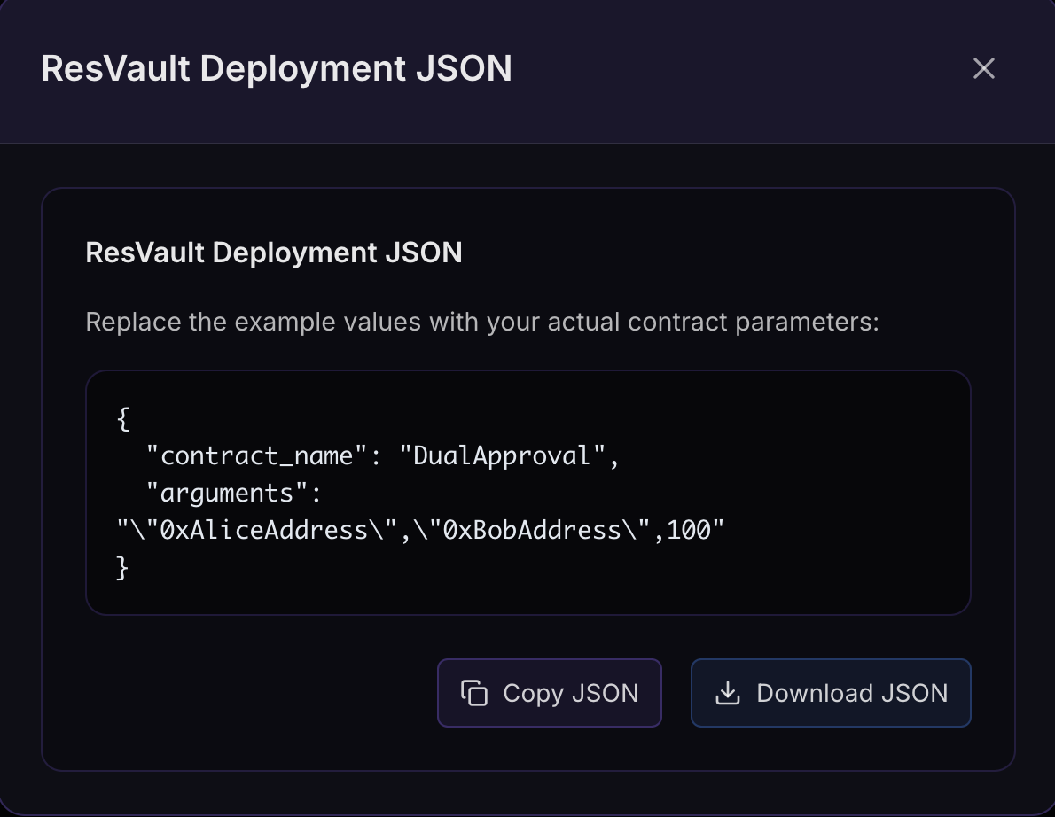Viewport: 1055px width, 817px height.
Task: Click the Download JSON button
Action: pyautogui.click(x=831, y=693)
